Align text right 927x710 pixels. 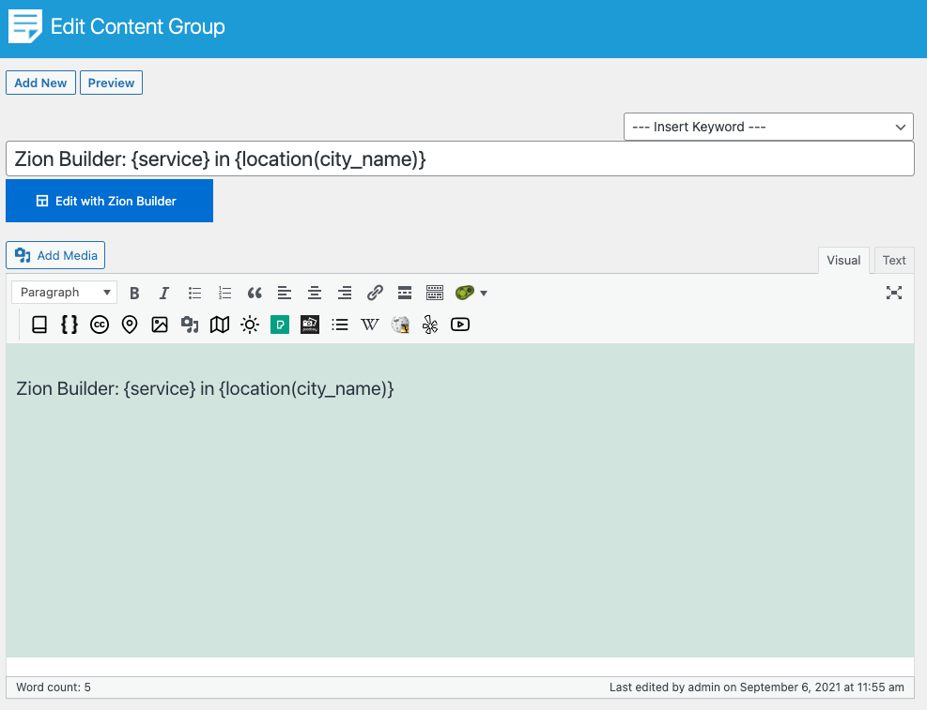(345, 293)
